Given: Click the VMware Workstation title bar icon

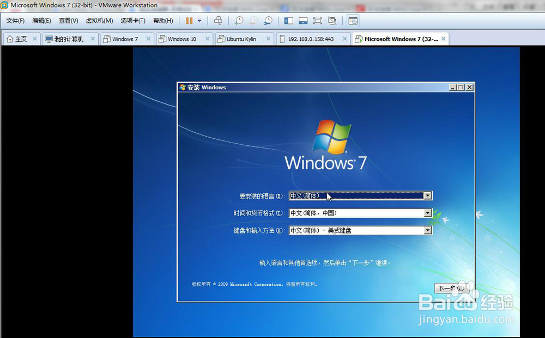Looking at the screenshot, I should [x=4, y=5].
